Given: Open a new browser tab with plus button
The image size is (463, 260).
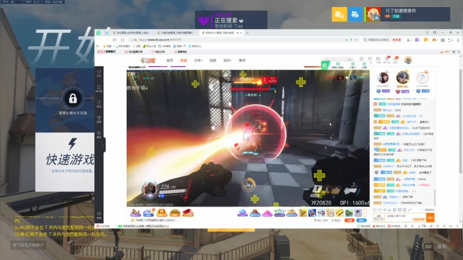Looking at the screenshot, I should coord(248,33).
